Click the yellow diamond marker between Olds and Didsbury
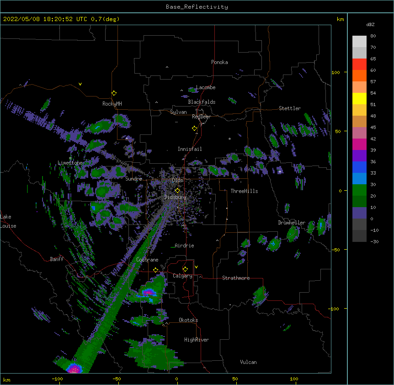The image size is (394, 385). pyautogui.click(x=177, y=190)
